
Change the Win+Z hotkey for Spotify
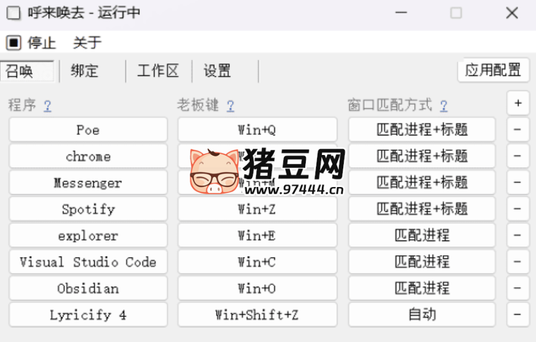[257, 209]
